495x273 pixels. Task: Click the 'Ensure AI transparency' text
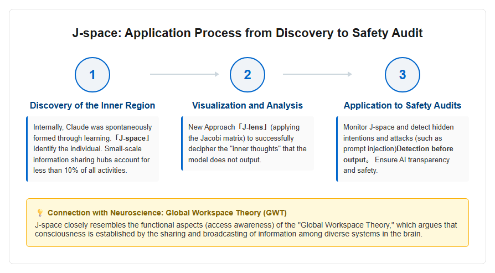[x=412, y=159]
